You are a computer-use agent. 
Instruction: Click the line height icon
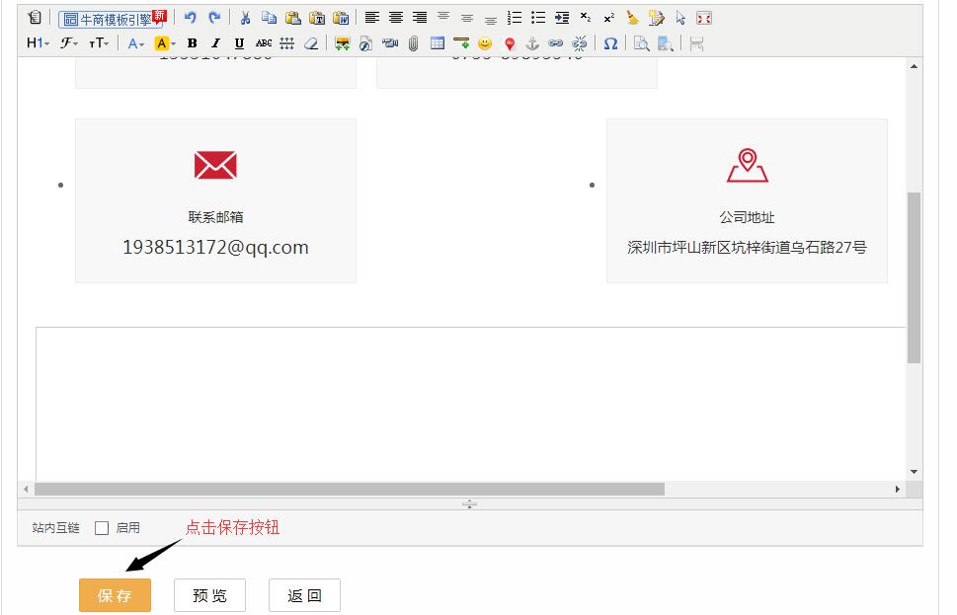coord(286,42)
